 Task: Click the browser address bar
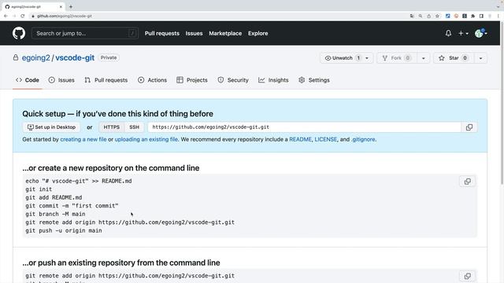[219, 16]
